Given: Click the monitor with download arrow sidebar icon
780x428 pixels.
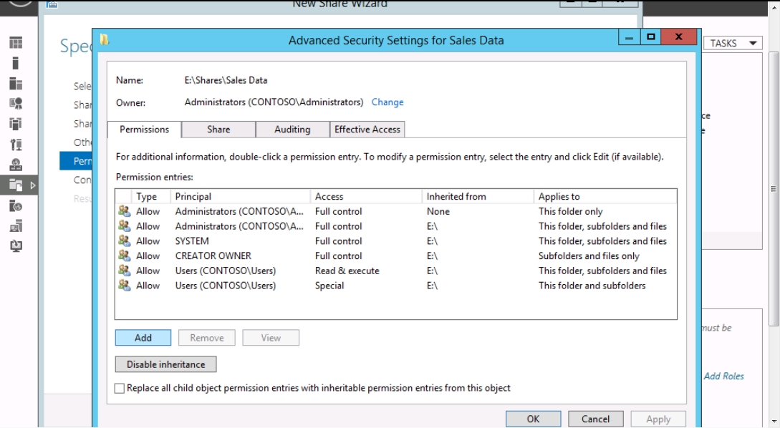Looking at the screenshot, I should pyautogui.click(x=16, y=246).
